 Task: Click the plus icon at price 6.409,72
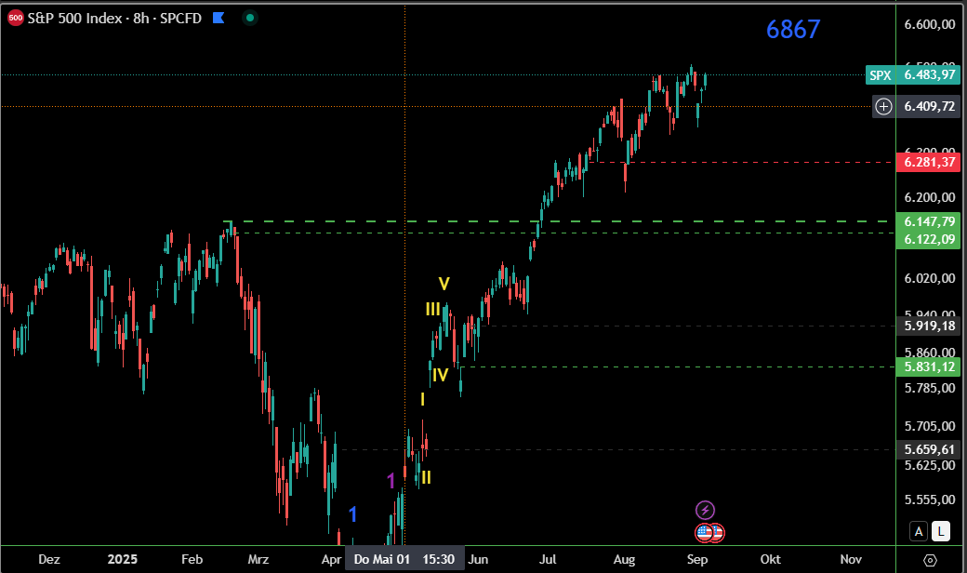(883, 107)
